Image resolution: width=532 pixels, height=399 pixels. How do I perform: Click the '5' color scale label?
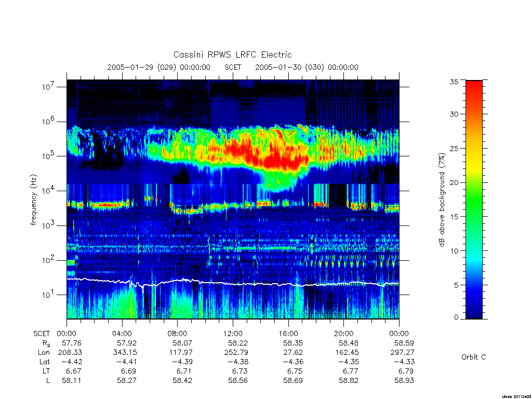pos(456,285)
